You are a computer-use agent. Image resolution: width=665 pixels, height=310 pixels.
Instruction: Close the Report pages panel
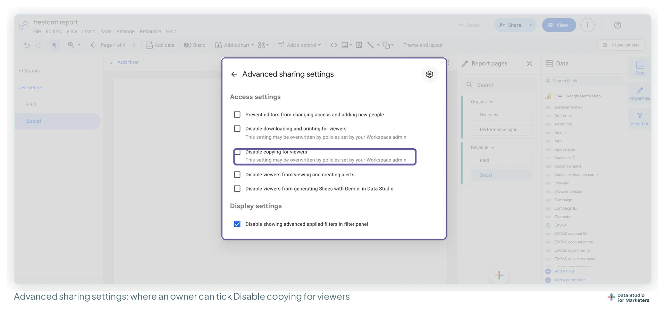point(529,64)
